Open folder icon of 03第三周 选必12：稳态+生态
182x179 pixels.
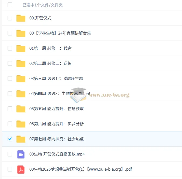[x=21, y=79]
